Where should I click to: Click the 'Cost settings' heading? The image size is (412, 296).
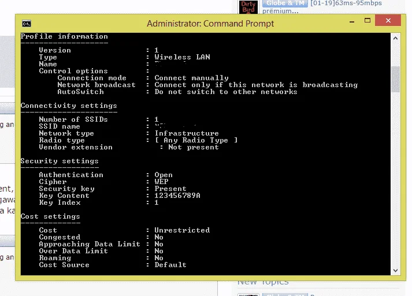click(50, 216)
